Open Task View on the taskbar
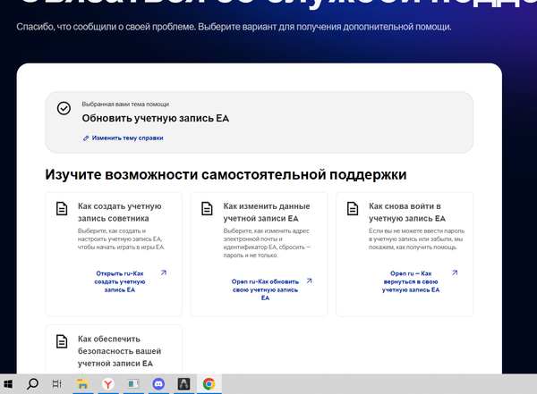537x394 pixels. point(57,384)
